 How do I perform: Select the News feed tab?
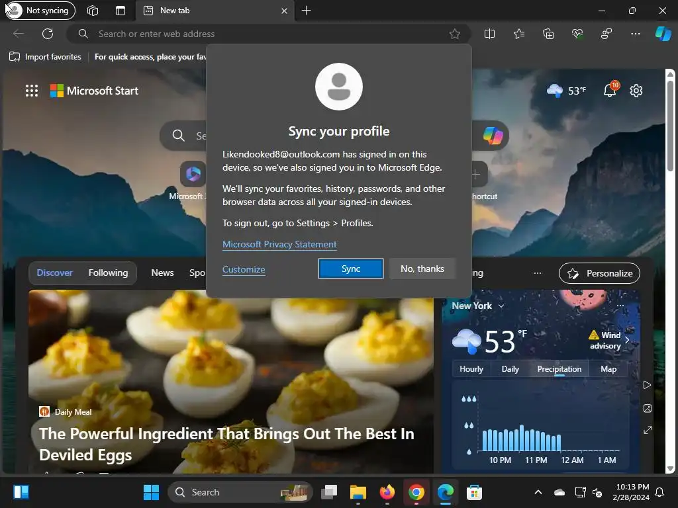(163, 273)
